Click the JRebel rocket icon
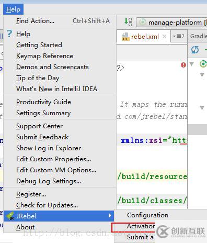The image size is (207, 243). (x=10, y=216)
